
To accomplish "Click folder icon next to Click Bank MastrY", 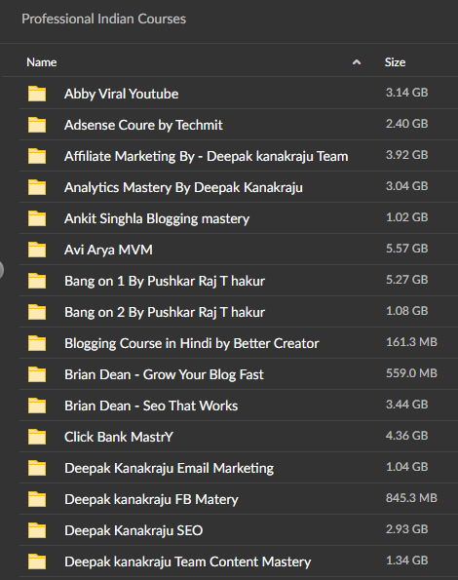I will [x=37, y=437].
